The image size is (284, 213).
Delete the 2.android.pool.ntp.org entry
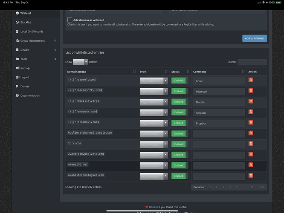tap(251, 154)
